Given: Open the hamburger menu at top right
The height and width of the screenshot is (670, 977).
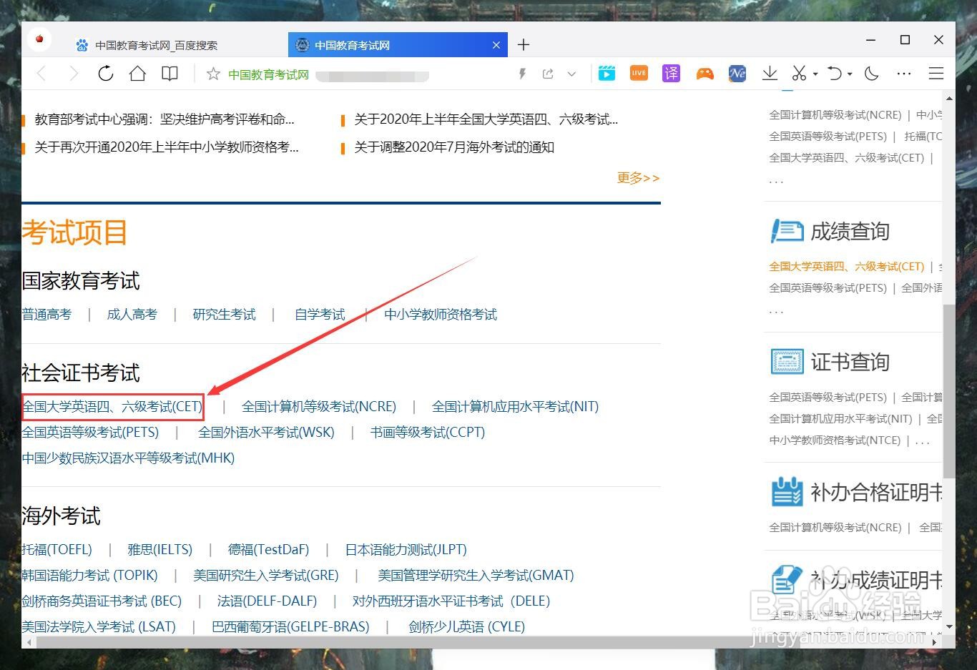Looking at the screenshot, I should click(936, 73).
